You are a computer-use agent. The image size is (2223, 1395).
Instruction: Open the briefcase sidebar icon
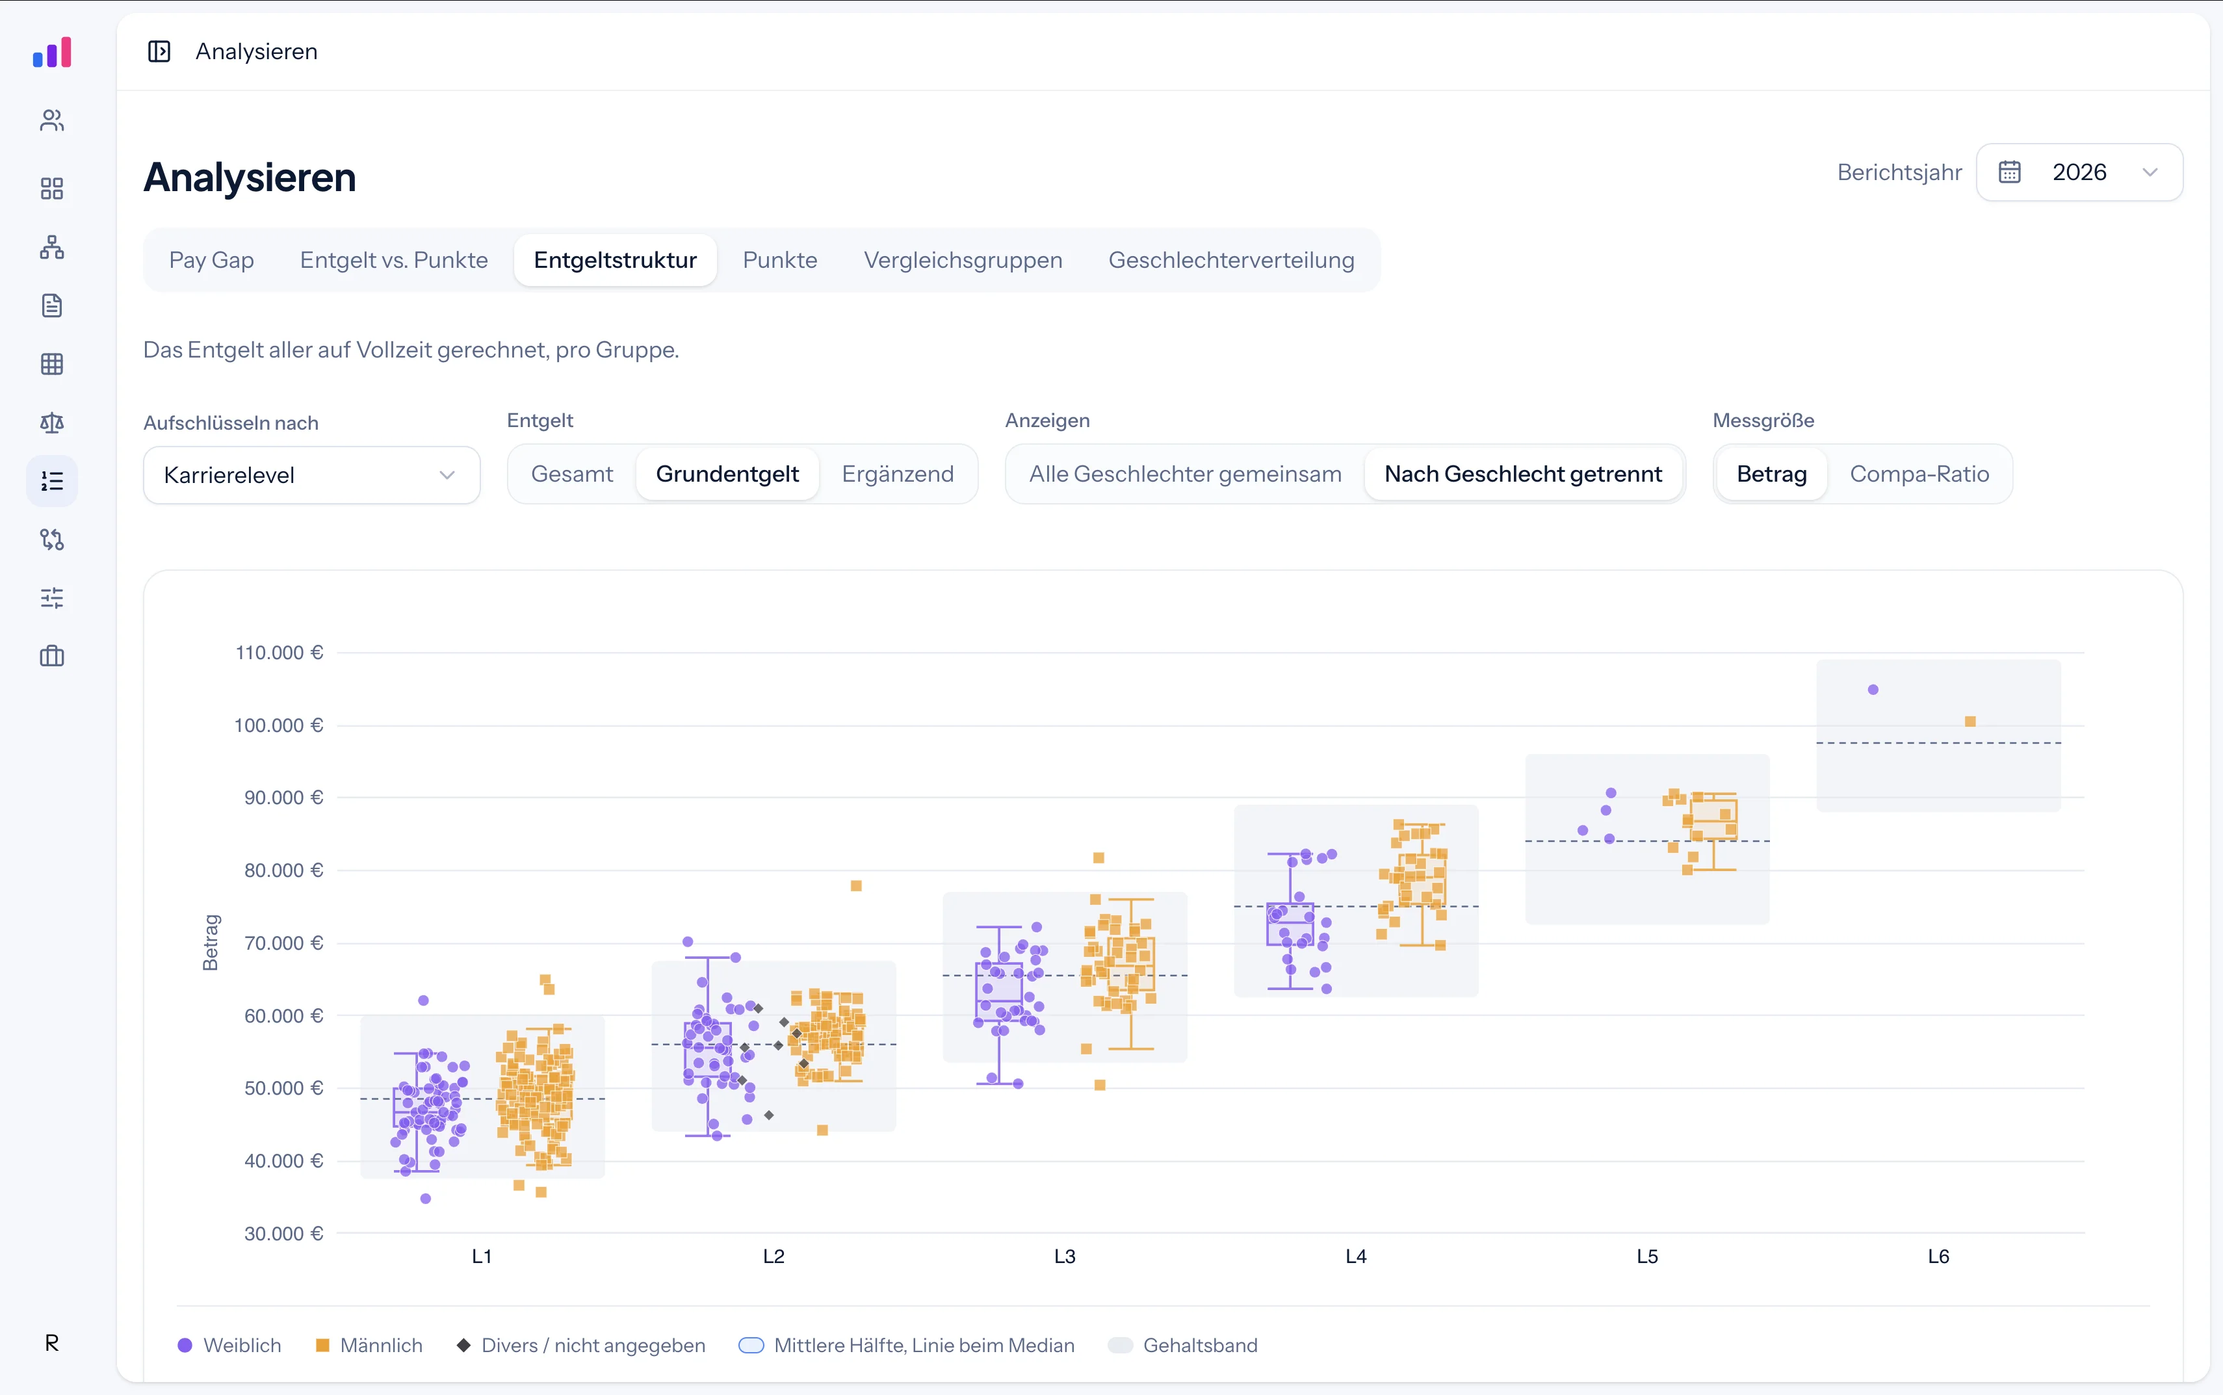[51, 656]
